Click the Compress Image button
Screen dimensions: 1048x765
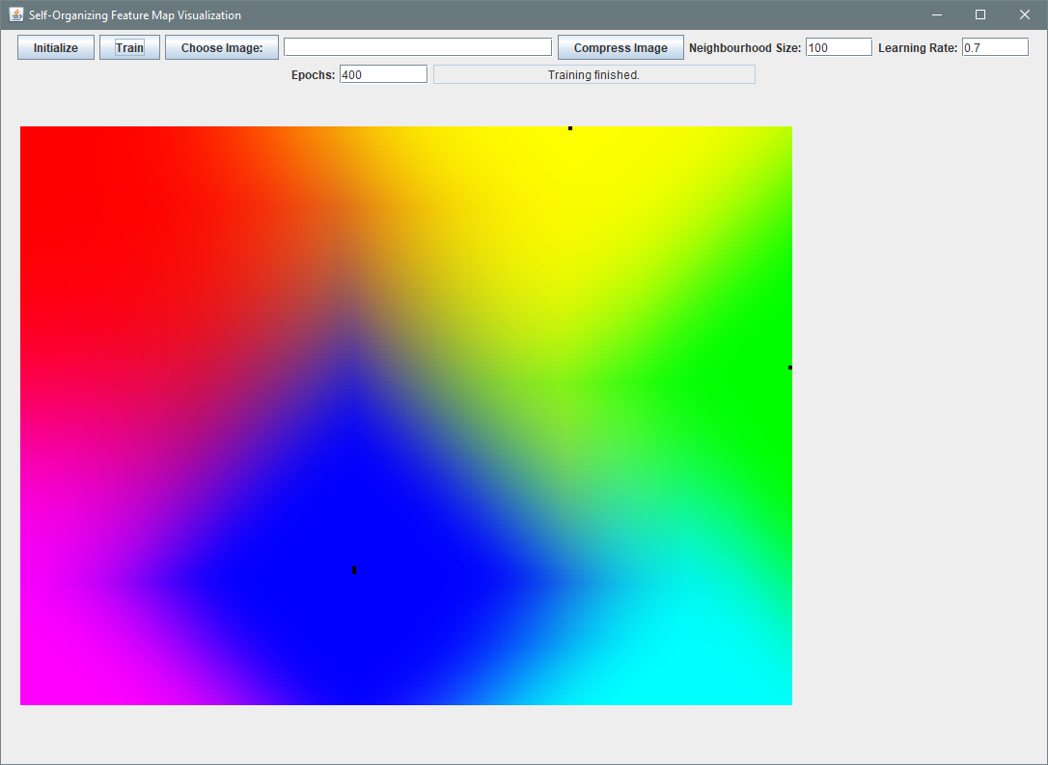click(621, 47)
